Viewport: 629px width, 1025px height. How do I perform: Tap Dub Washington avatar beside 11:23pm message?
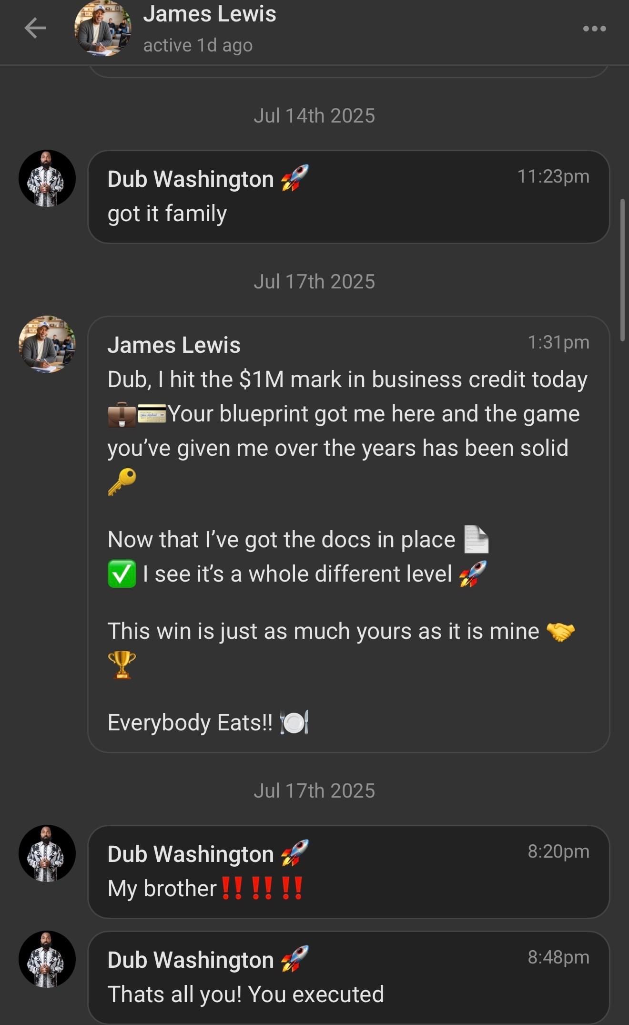[47, 178]
